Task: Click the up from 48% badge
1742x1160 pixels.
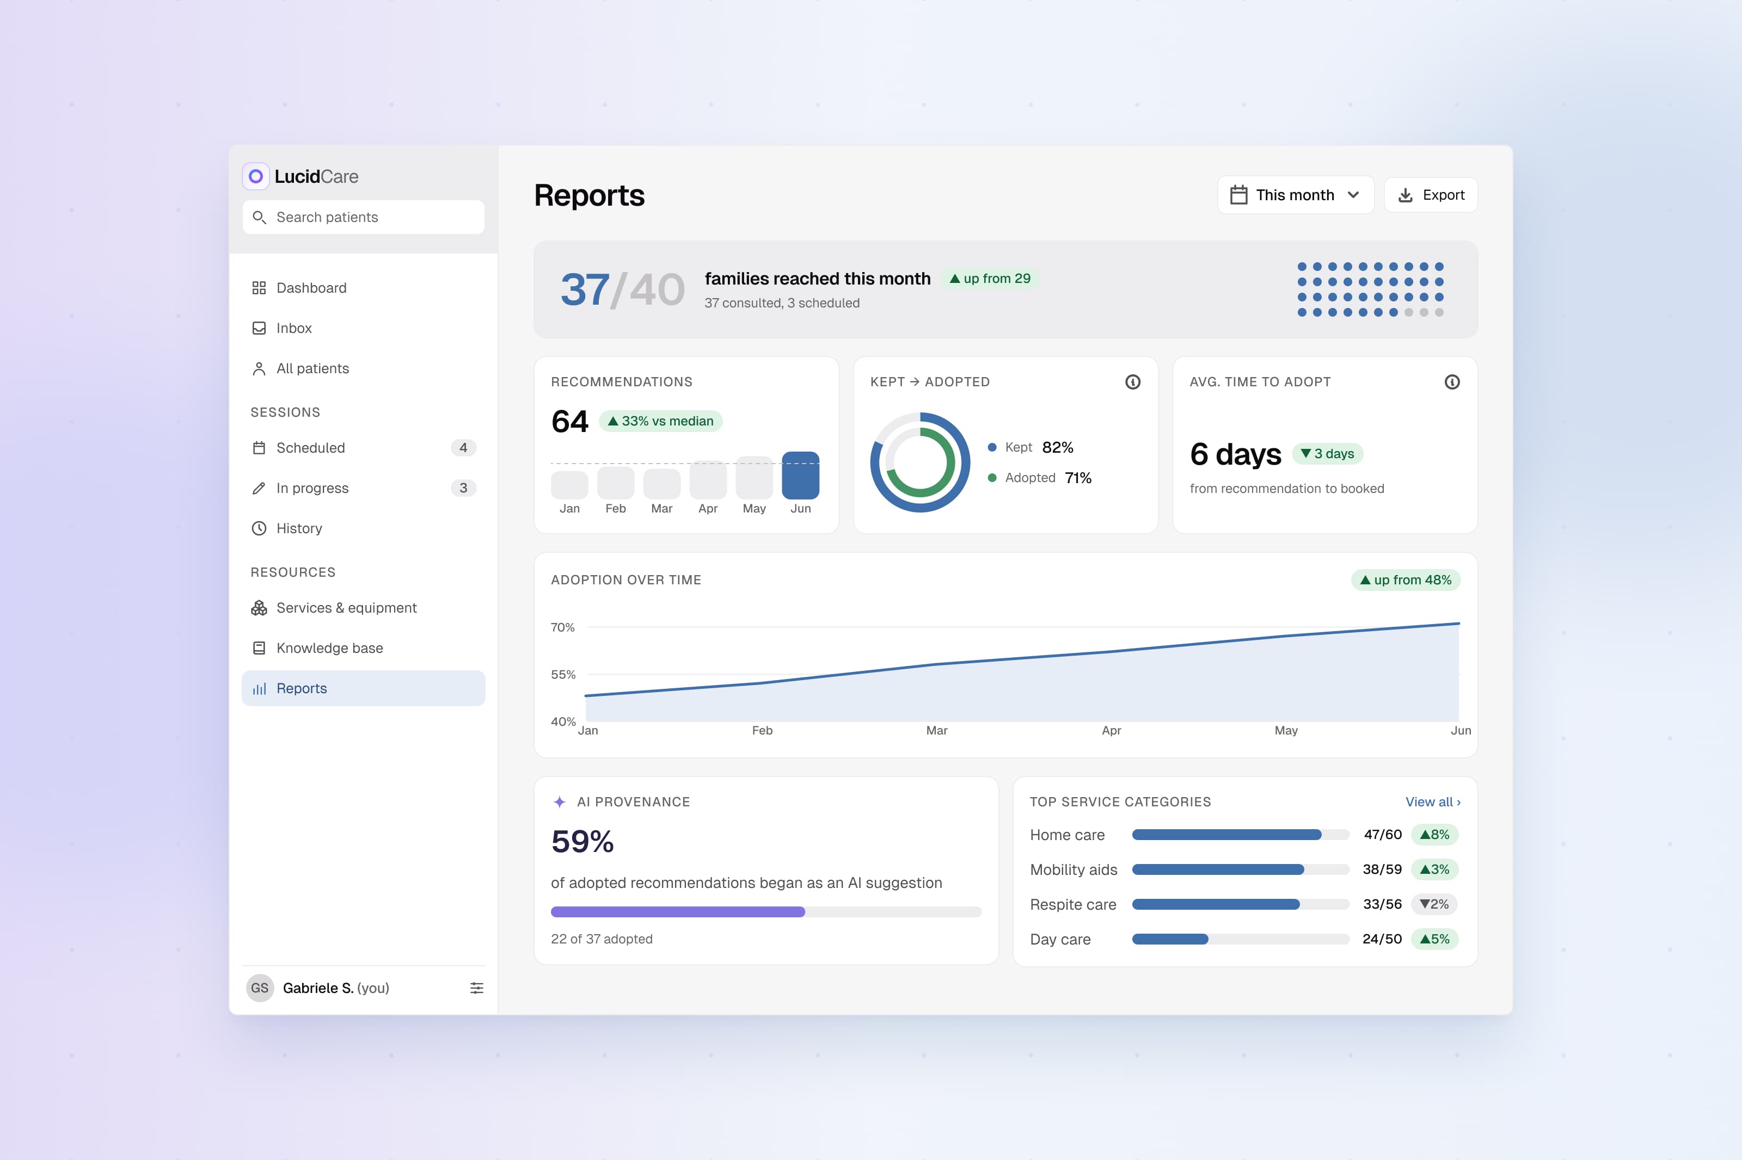Action: (1406, 580)
